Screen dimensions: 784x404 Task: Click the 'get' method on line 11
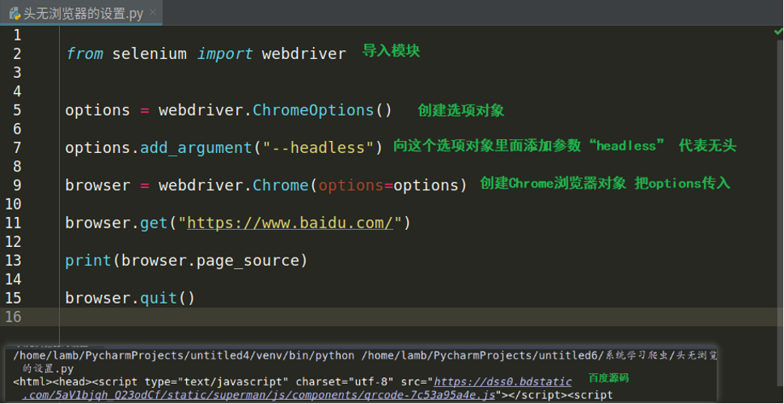(x=154, y=223)
